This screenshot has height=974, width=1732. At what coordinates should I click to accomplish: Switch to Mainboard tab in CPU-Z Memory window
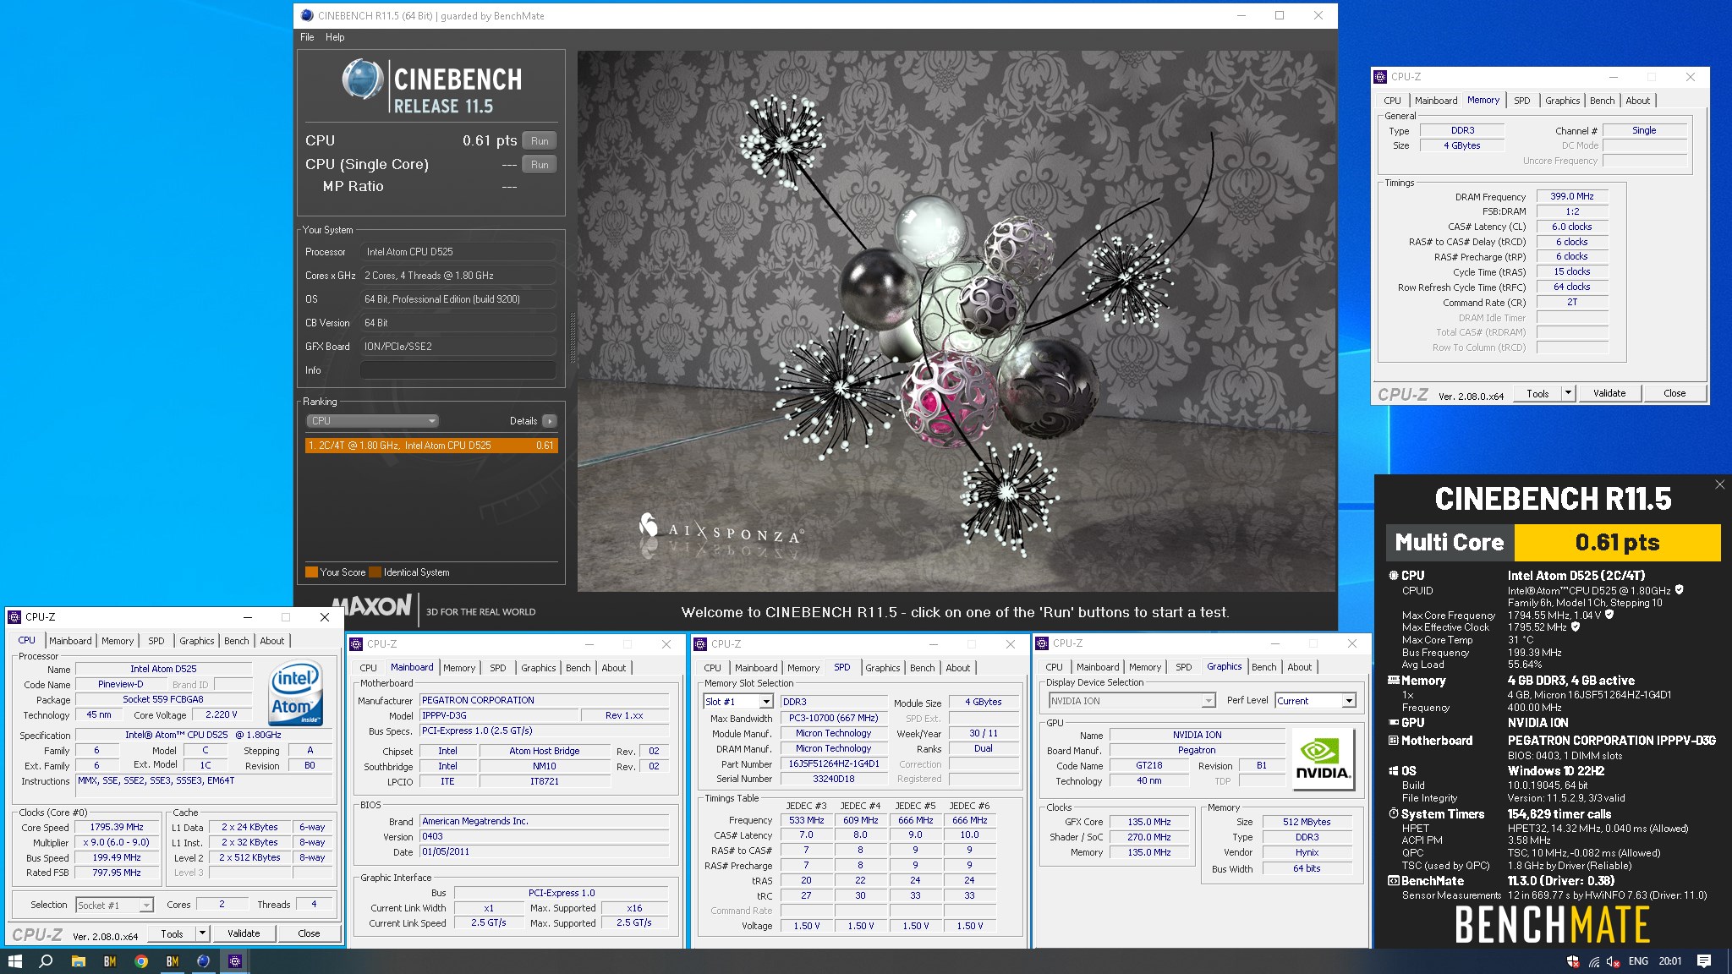[x=1436, y=101]
